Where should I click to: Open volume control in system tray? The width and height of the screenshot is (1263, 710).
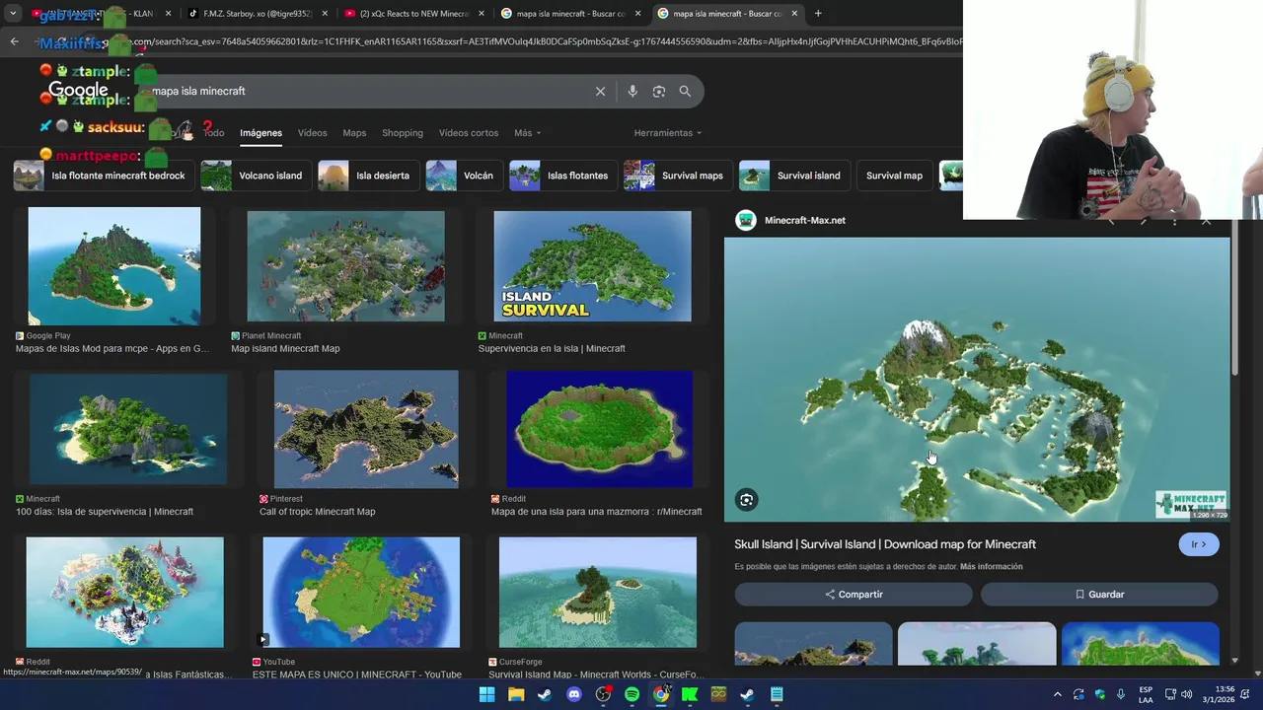pos(1186,694)
